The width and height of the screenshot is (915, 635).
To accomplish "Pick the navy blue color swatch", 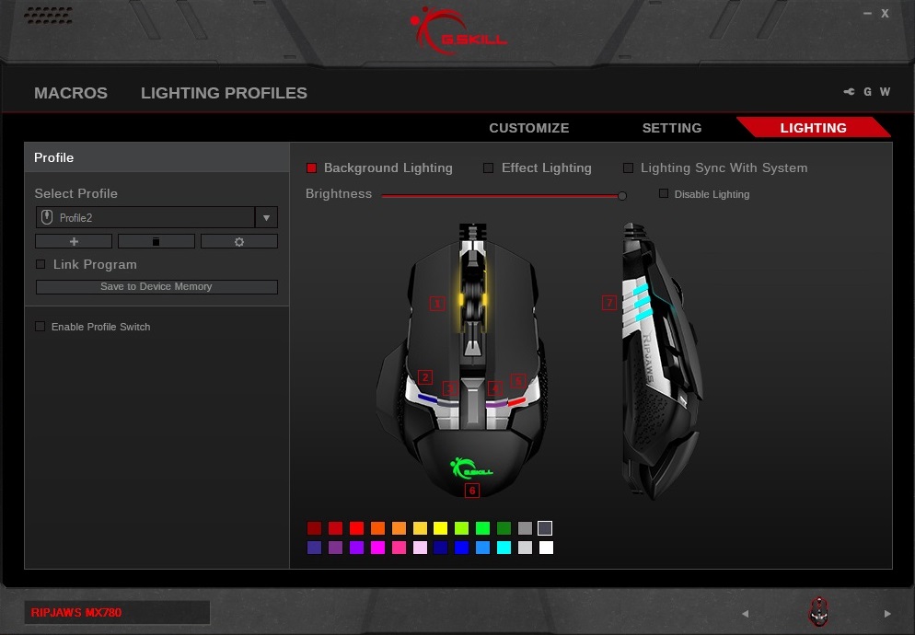I will point(441,548).
